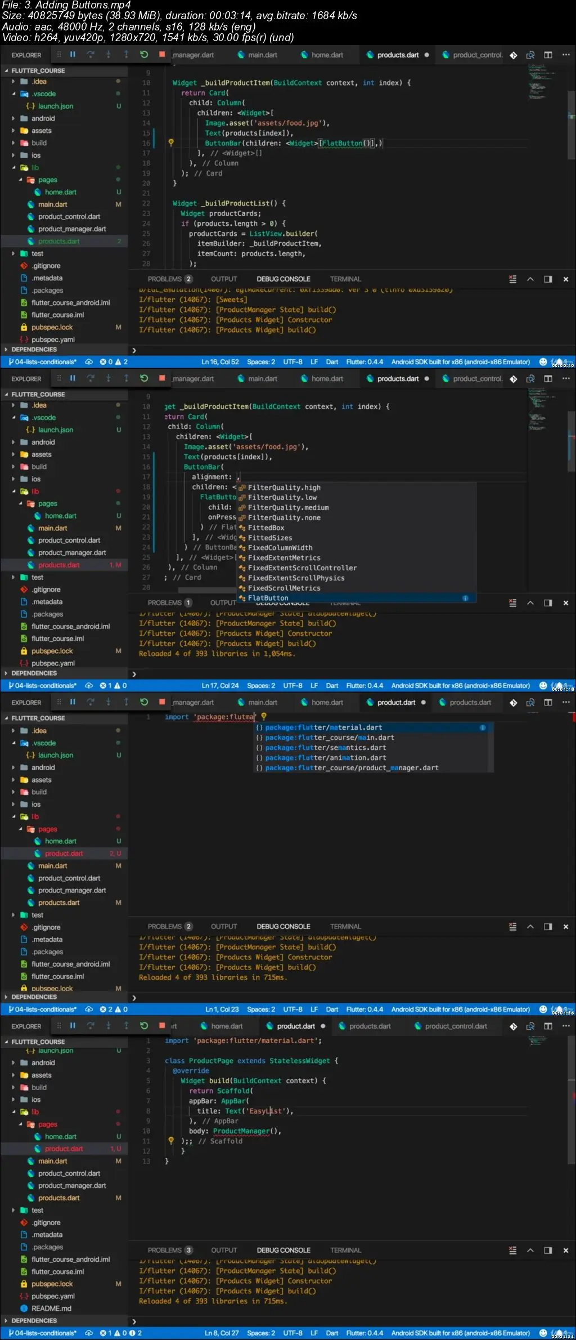The width and height of the screenshot is (576, 1340).
Task: Open the search-preview icon in the second frame's editor actions
Action: tap(530, 379)
